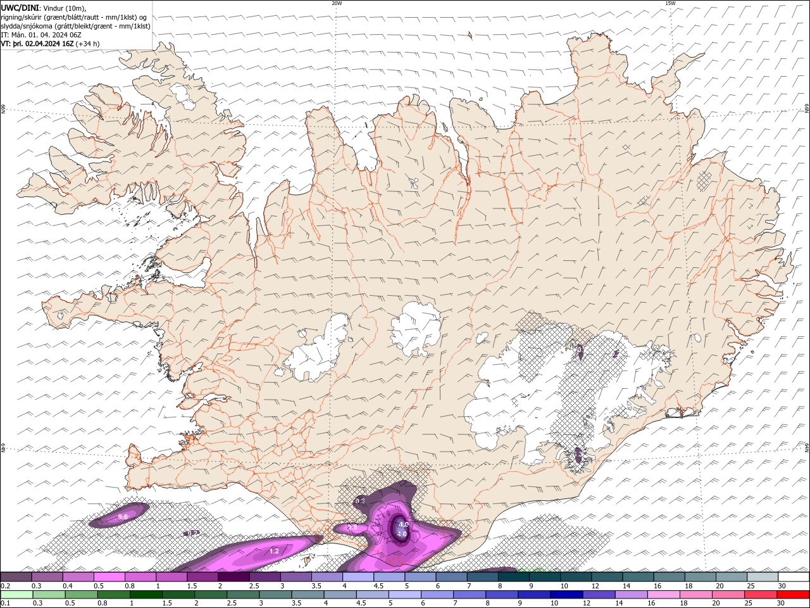
Task: Click the lower legend swatch for 20–25
Action: pyautogui.click(x=728, y=595)
